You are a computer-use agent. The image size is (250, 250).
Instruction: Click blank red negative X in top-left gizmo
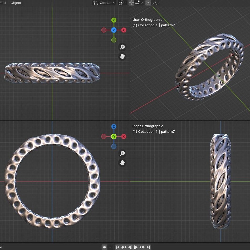[104, 30]
